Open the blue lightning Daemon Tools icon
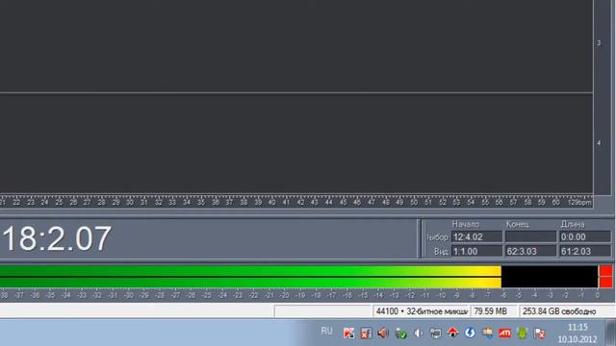Viewport: 616px width, 346px height. pyautogui.click(x=470, y=334)
